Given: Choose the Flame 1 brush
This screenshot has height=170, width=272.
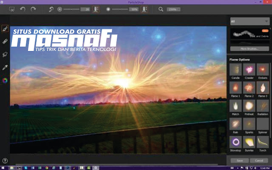Looking at the screenshot, I should coord(235,90).
